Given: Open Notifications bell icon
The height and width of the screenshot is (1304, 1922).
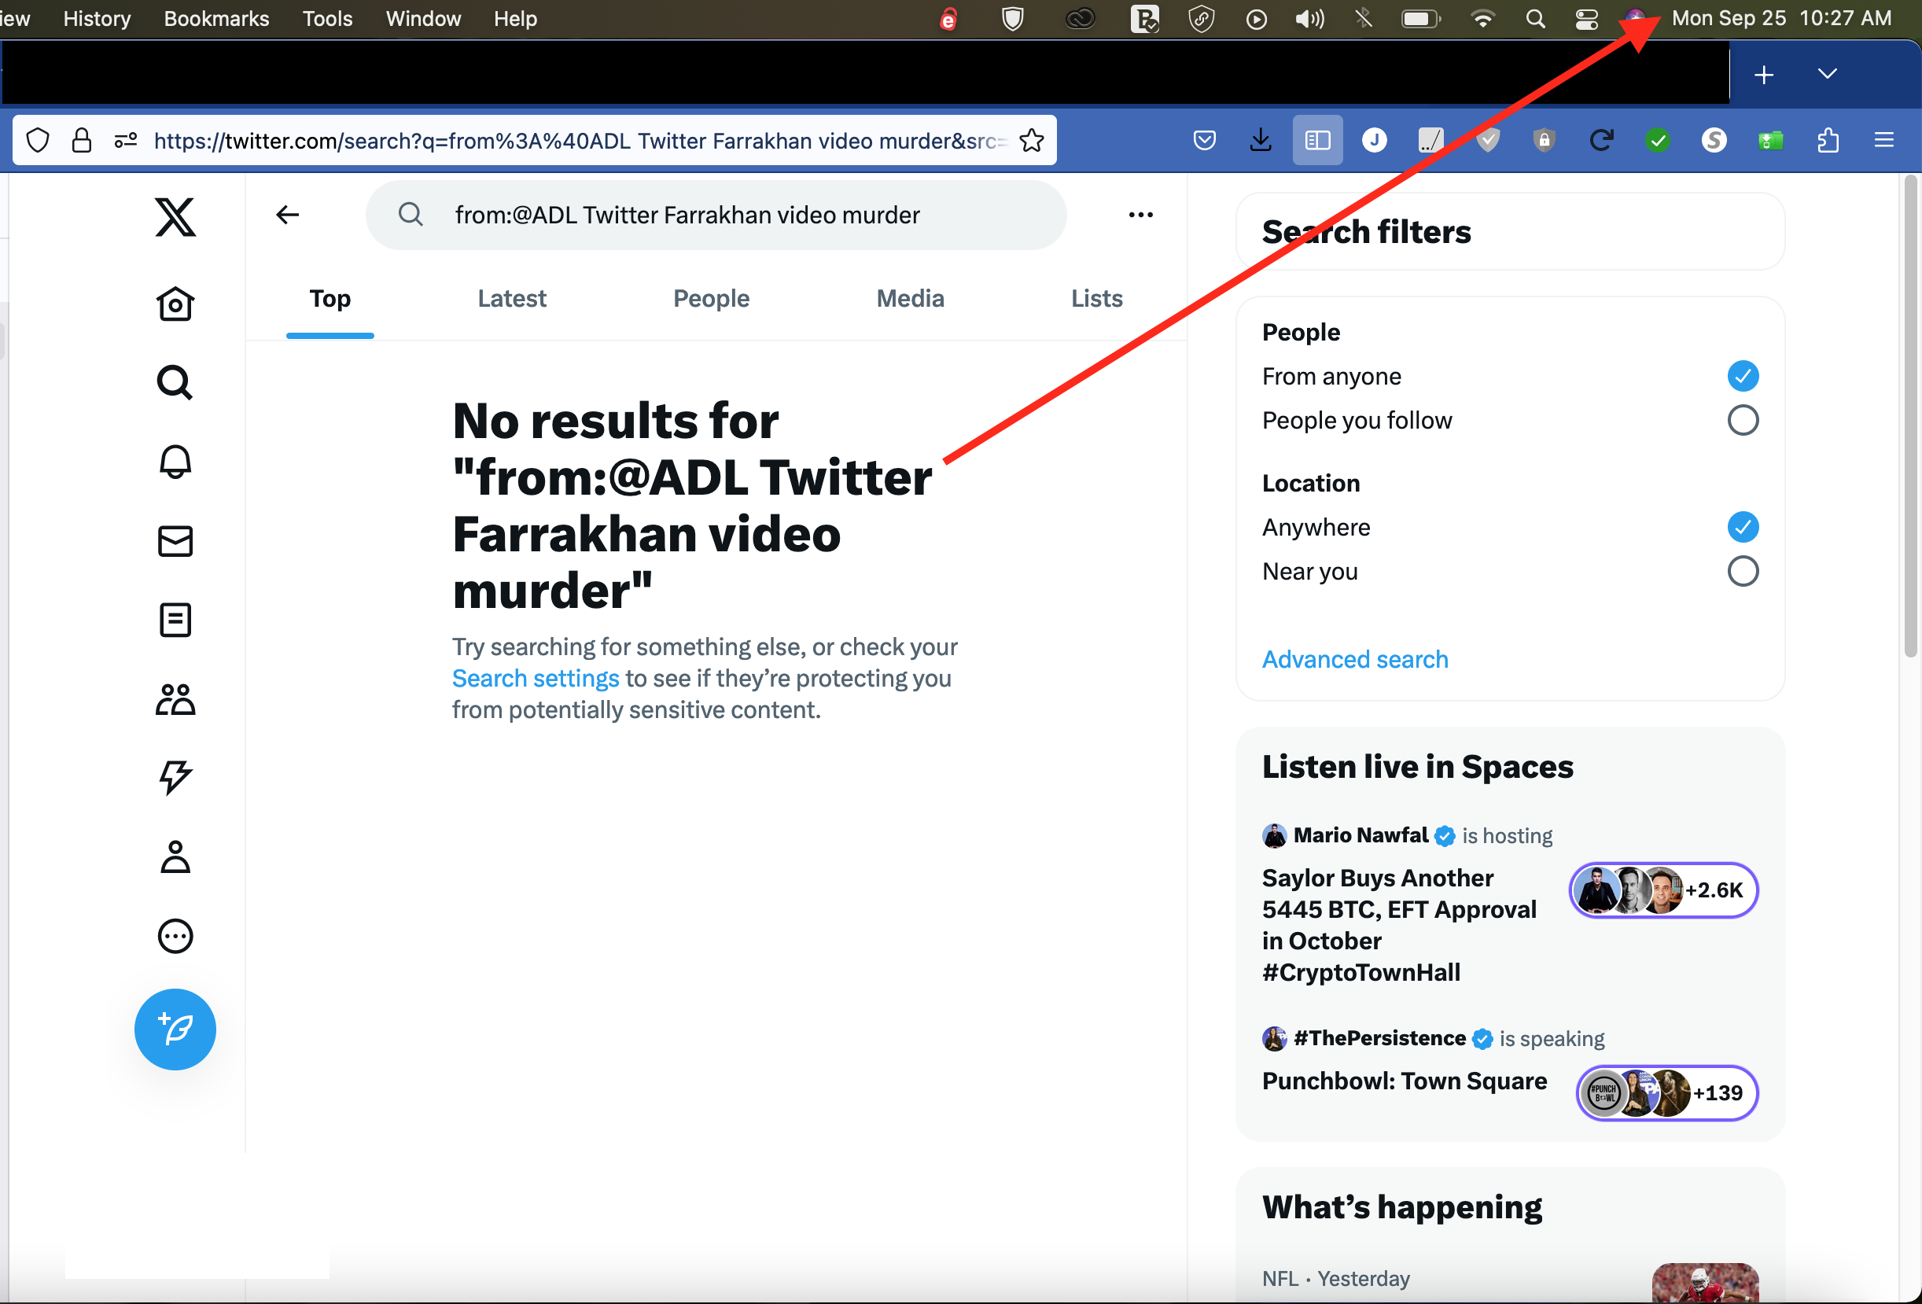Looking at the screenshot, I should pos(175,462).
